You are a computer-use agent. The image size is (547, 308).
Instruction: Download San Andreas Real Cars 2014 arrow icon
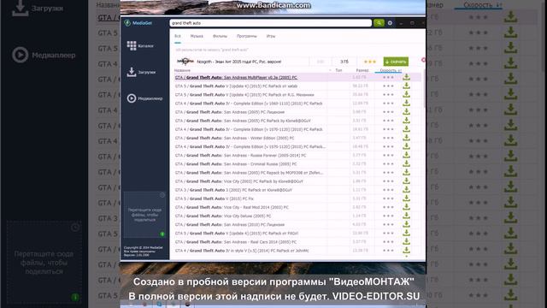pos(407,241)
